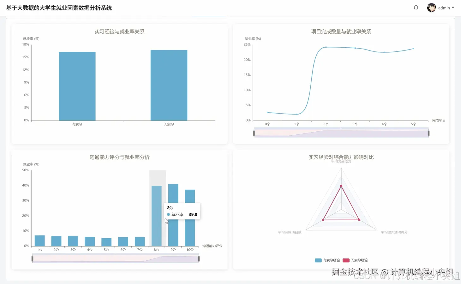This screenshot has width=461, height=284.
Task: Pick the 6分 bar in 沟通能力 chart
Action: [123, 242]
